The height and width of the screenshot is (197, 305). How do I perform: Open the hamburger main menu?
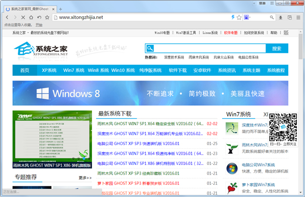pyautogui.click(x=298, y=17)
